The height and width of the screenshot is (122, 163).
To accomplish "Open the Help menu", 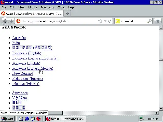I will [x=71, y=7].
